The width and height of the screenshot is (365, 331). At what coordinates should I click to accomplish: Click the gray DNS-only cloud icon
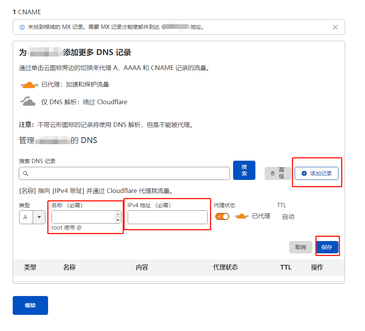pyautogui.click(x=28, y=101)
